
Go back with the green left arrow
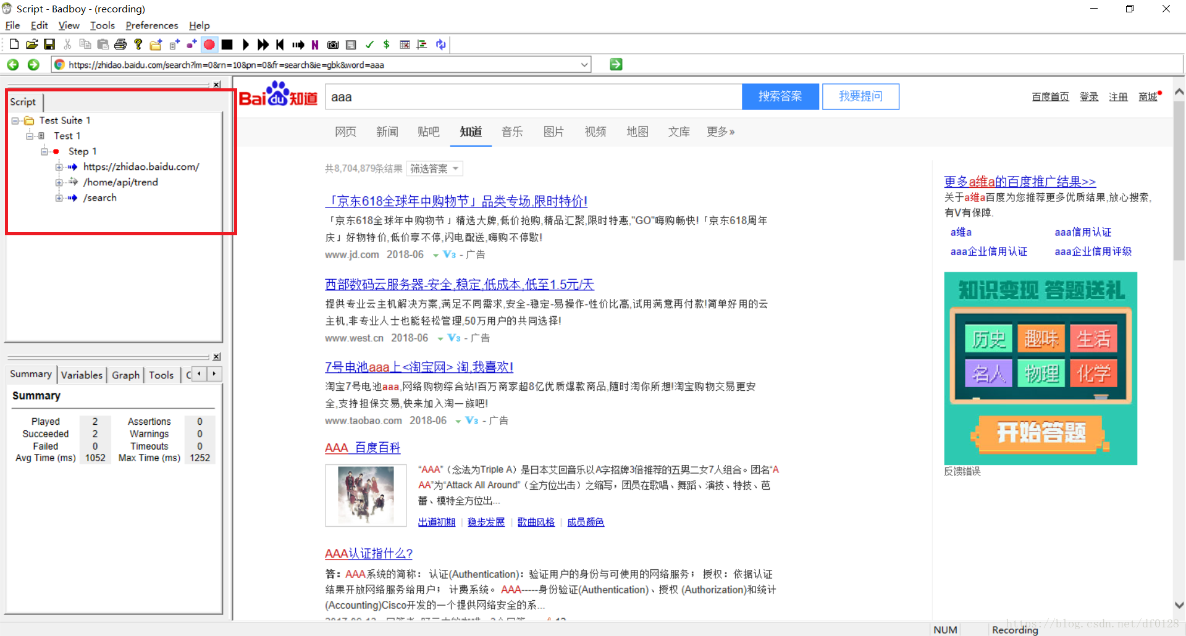point(13,64)
